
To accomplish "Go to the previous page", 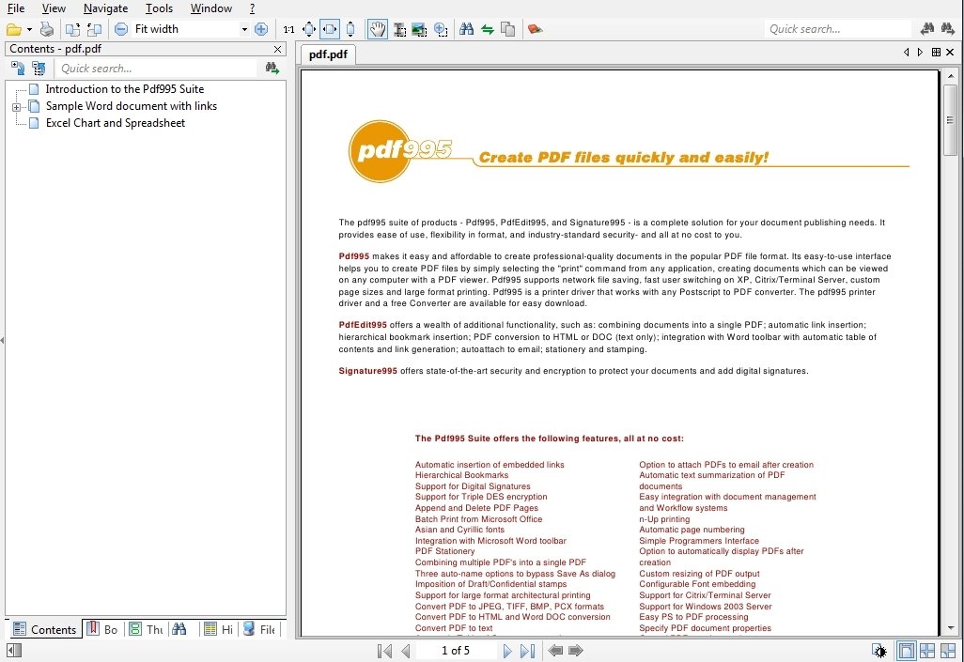I will coord(406,651).
